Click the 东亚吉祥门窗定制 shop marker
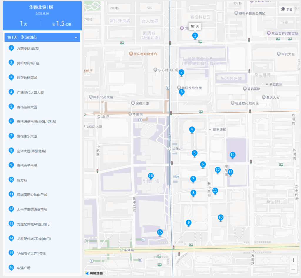301x278 pixels. pyautogui.click(x=269, y=33)
